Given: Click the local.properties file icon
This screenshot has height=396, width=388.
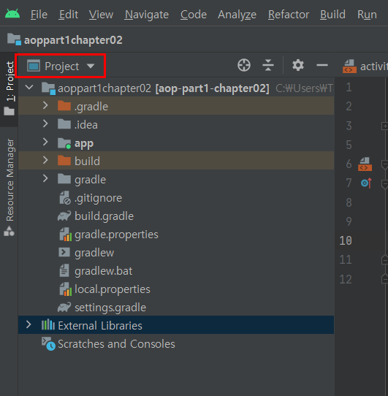Looking at the screenshot, I should (x=66, y=289).
